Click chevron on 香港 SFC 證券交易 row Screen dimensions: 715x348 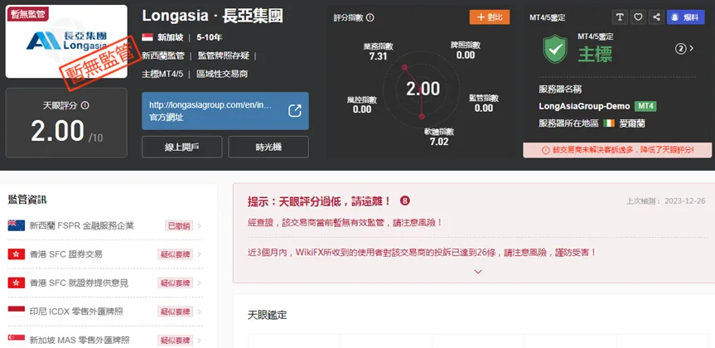[199, 254]
